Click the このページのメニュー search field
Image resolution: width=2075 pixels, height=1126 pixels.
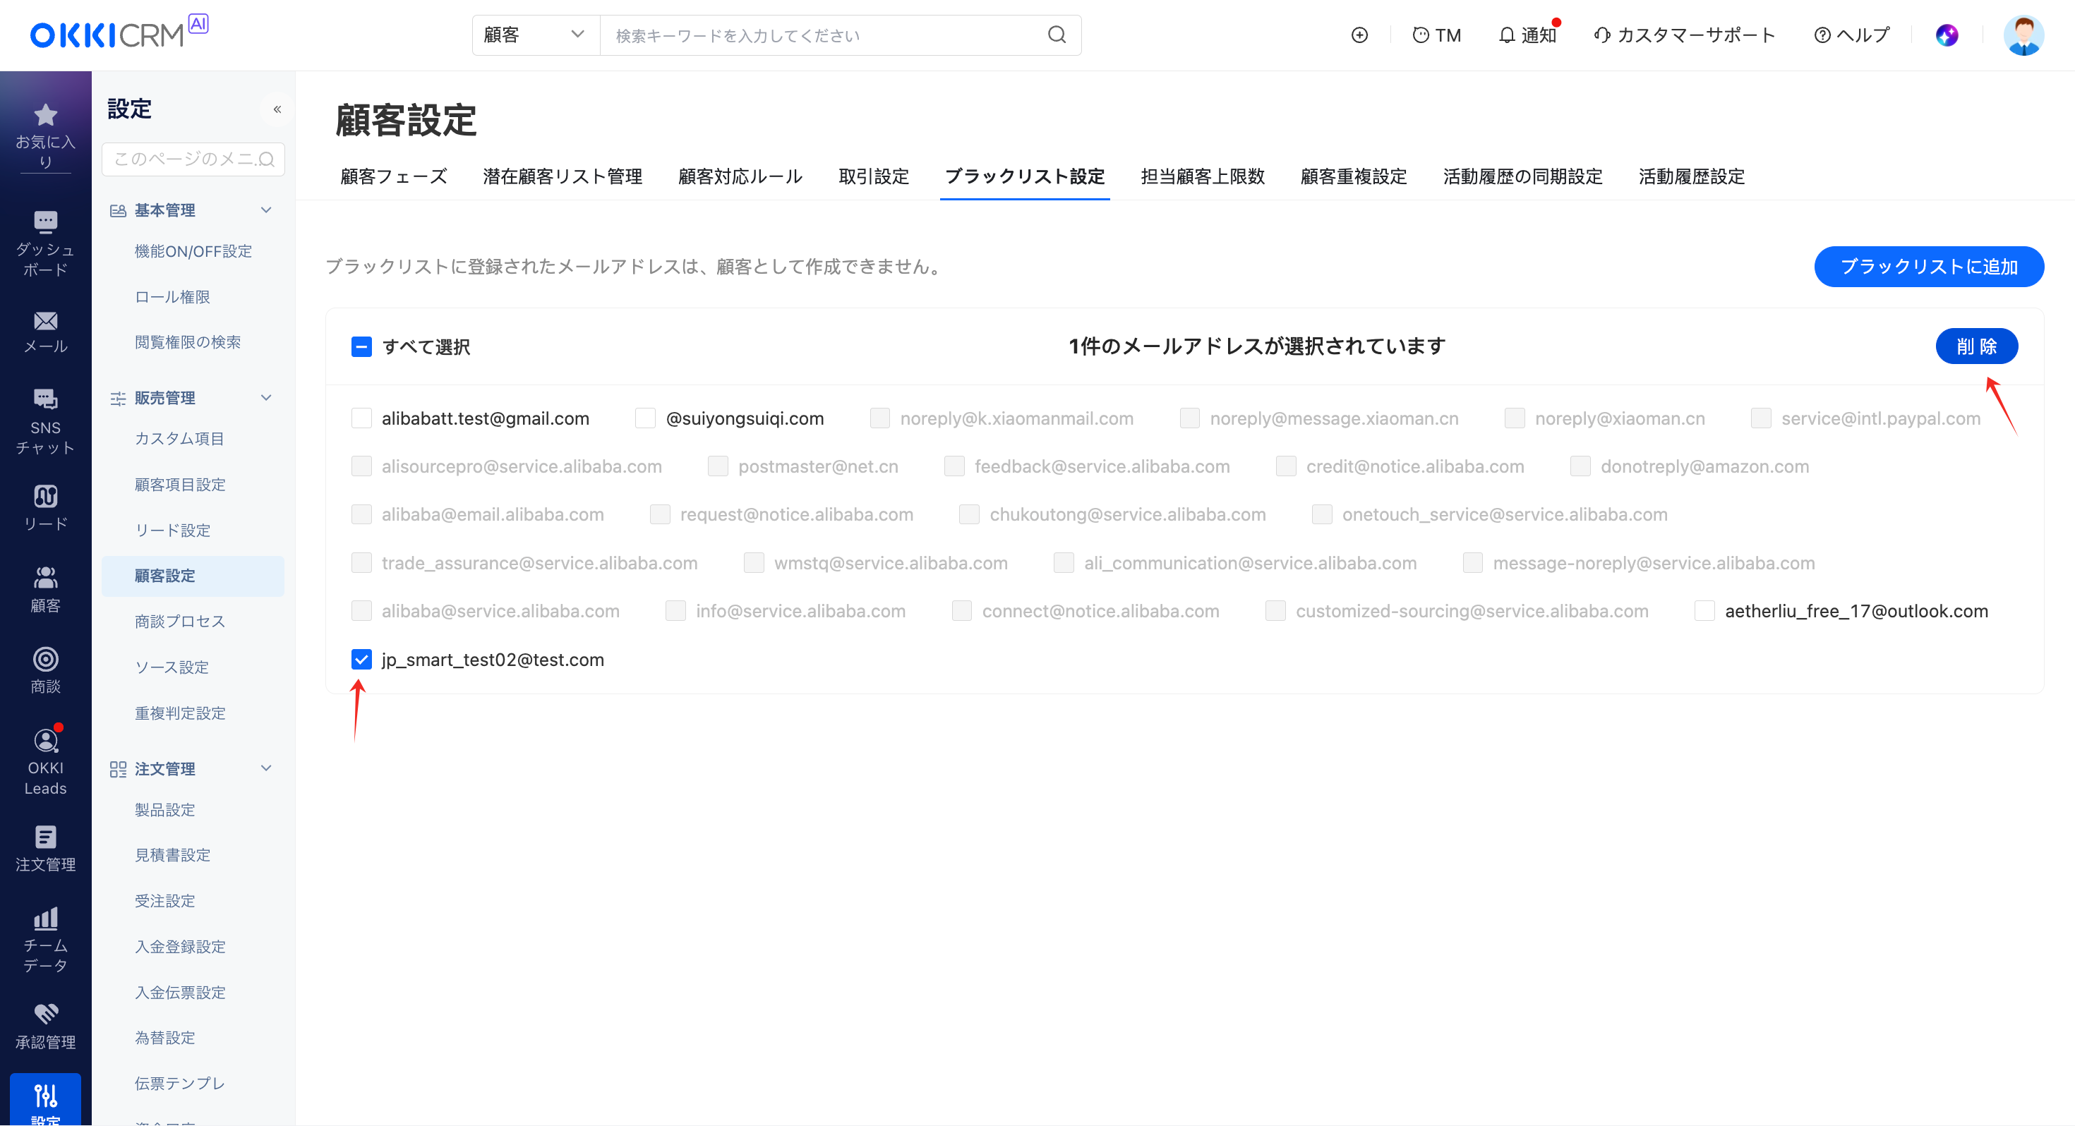click(x=193, y=159)
